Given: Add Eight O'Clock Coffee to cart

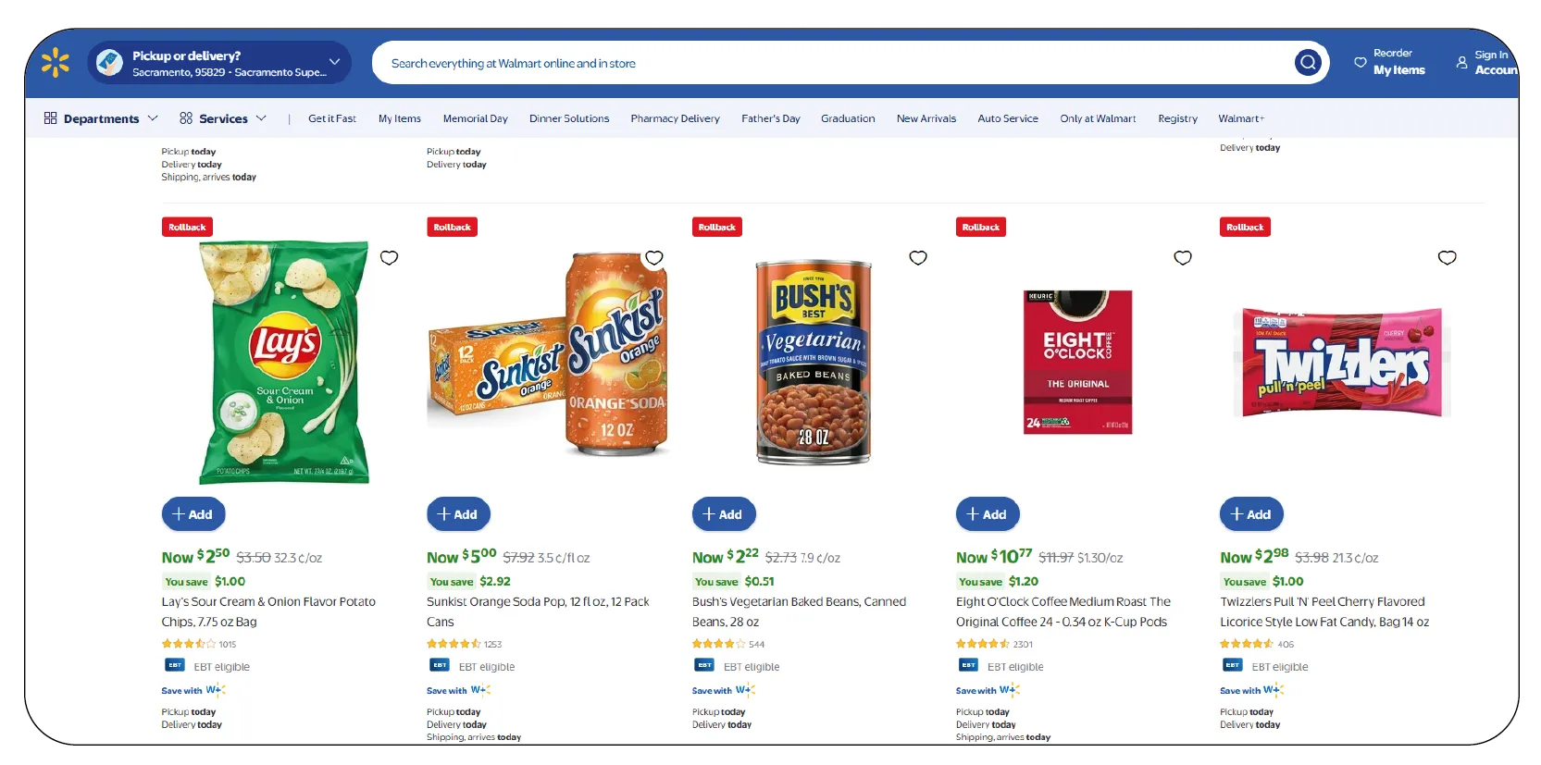Looking at the screenshot, I should tap(988, 514).
